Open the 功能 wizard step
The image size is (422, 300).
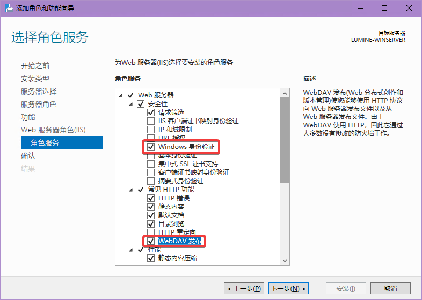(28, 117)
